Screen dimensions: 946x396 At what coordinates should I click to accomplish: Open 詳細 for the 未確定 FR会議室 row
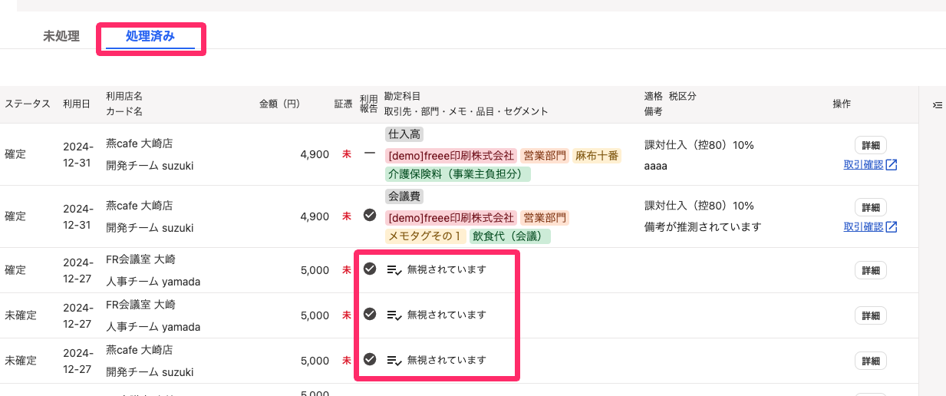click(x=871, y=315)
